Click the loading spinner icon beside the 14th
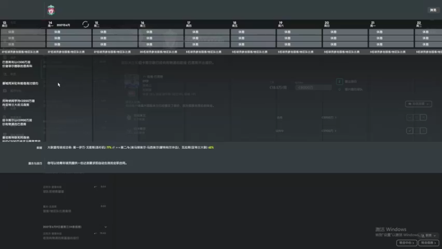Screen dimensions: 442x249 pos(86,24)
